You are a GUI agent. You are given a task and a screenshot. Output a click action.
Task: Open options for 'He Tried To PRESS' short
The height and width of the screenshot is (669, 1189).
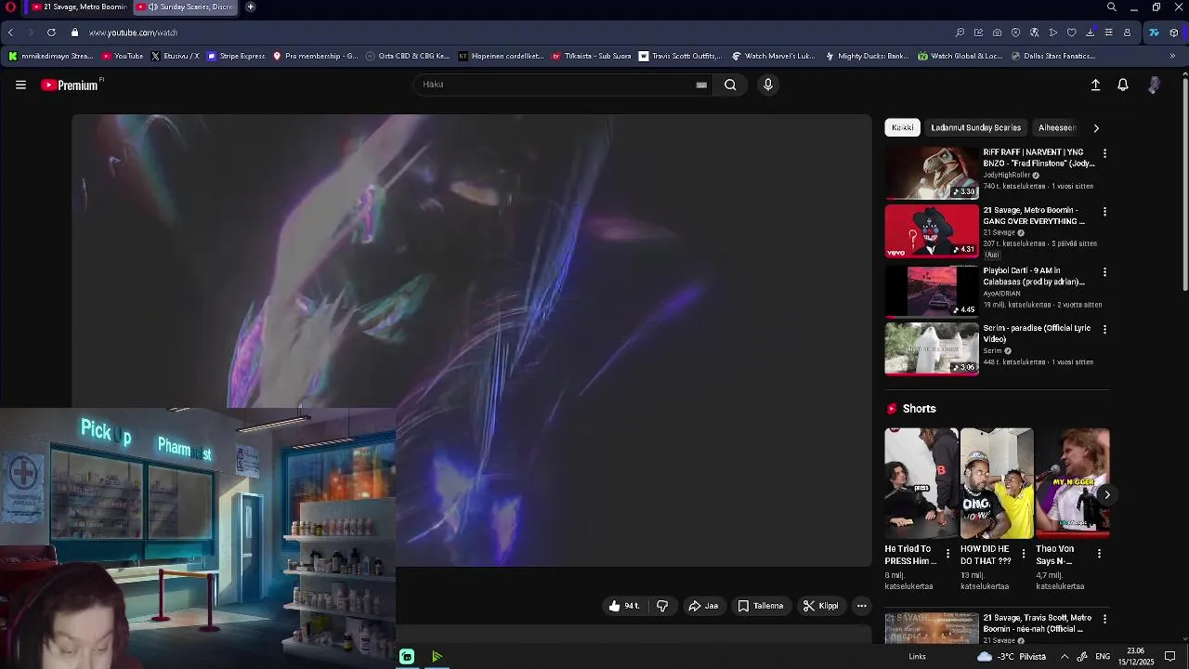(x=947, y=554)
